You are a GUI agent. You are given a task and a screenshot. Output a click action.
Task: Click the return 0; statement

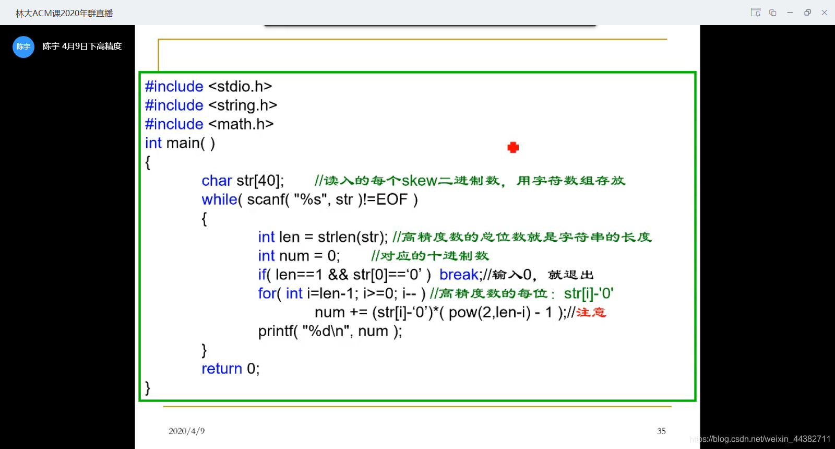[231, 369]
